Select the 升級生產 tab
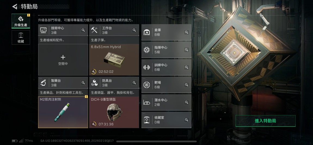 click(21, 21)
